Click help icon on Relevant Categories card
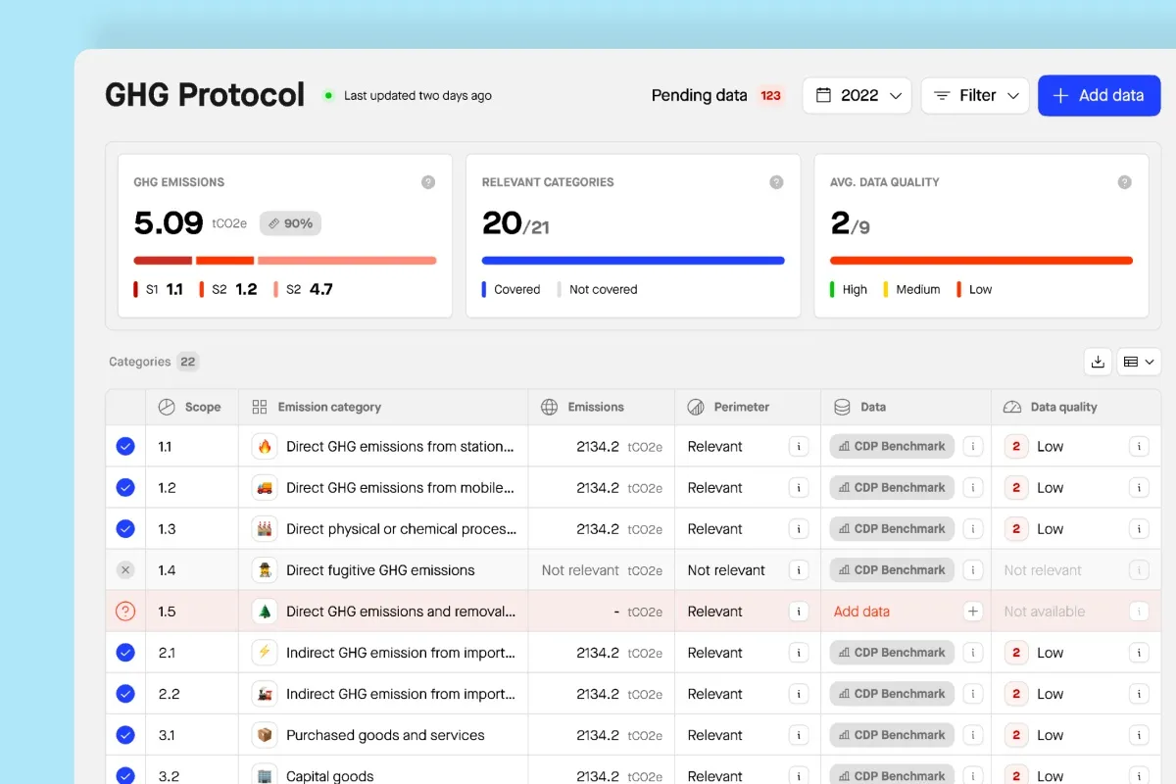Image resolution: width=1176 pixels, height=784 pixels. click(x=776, y=182)
